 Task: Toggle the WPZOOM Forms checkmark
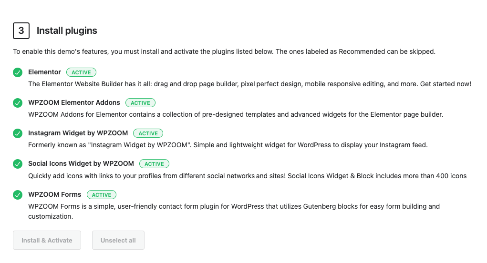tap(18, 195)
